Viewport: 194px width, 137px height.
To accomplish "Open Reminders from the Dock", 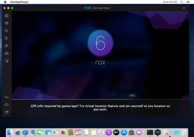I will point(86,133).
